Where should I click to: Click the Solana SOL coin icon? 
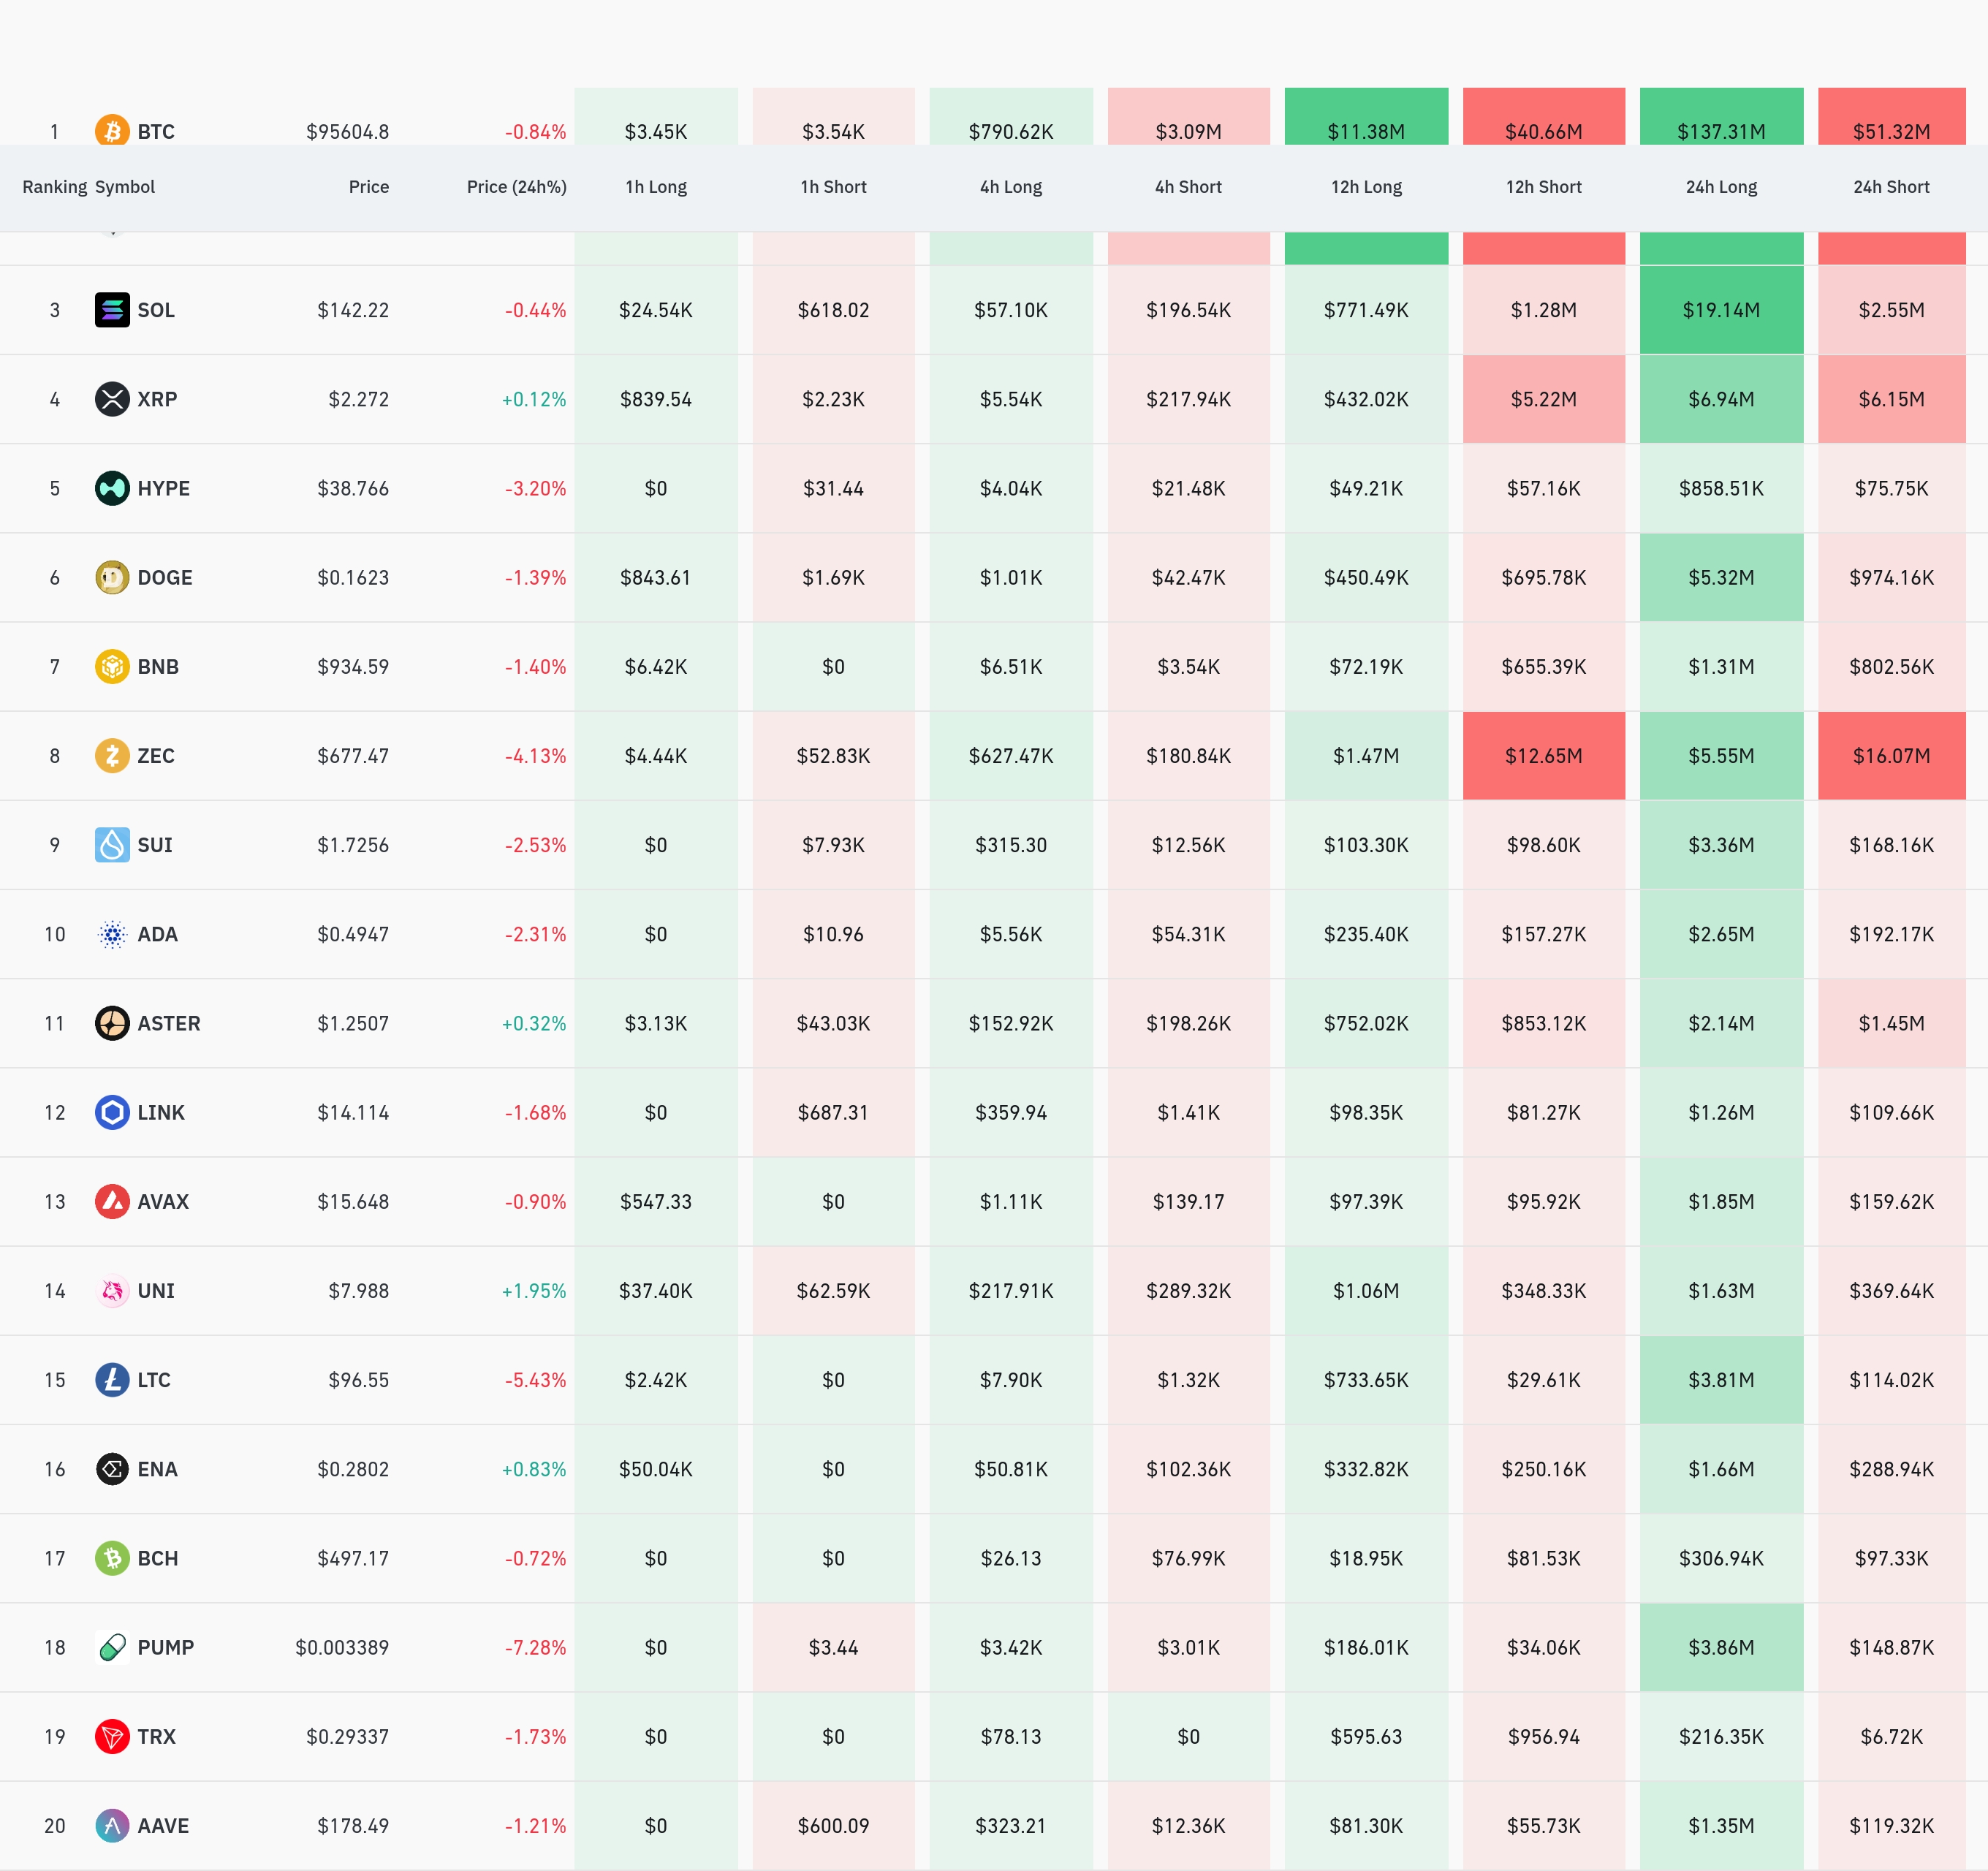[112, 310]
